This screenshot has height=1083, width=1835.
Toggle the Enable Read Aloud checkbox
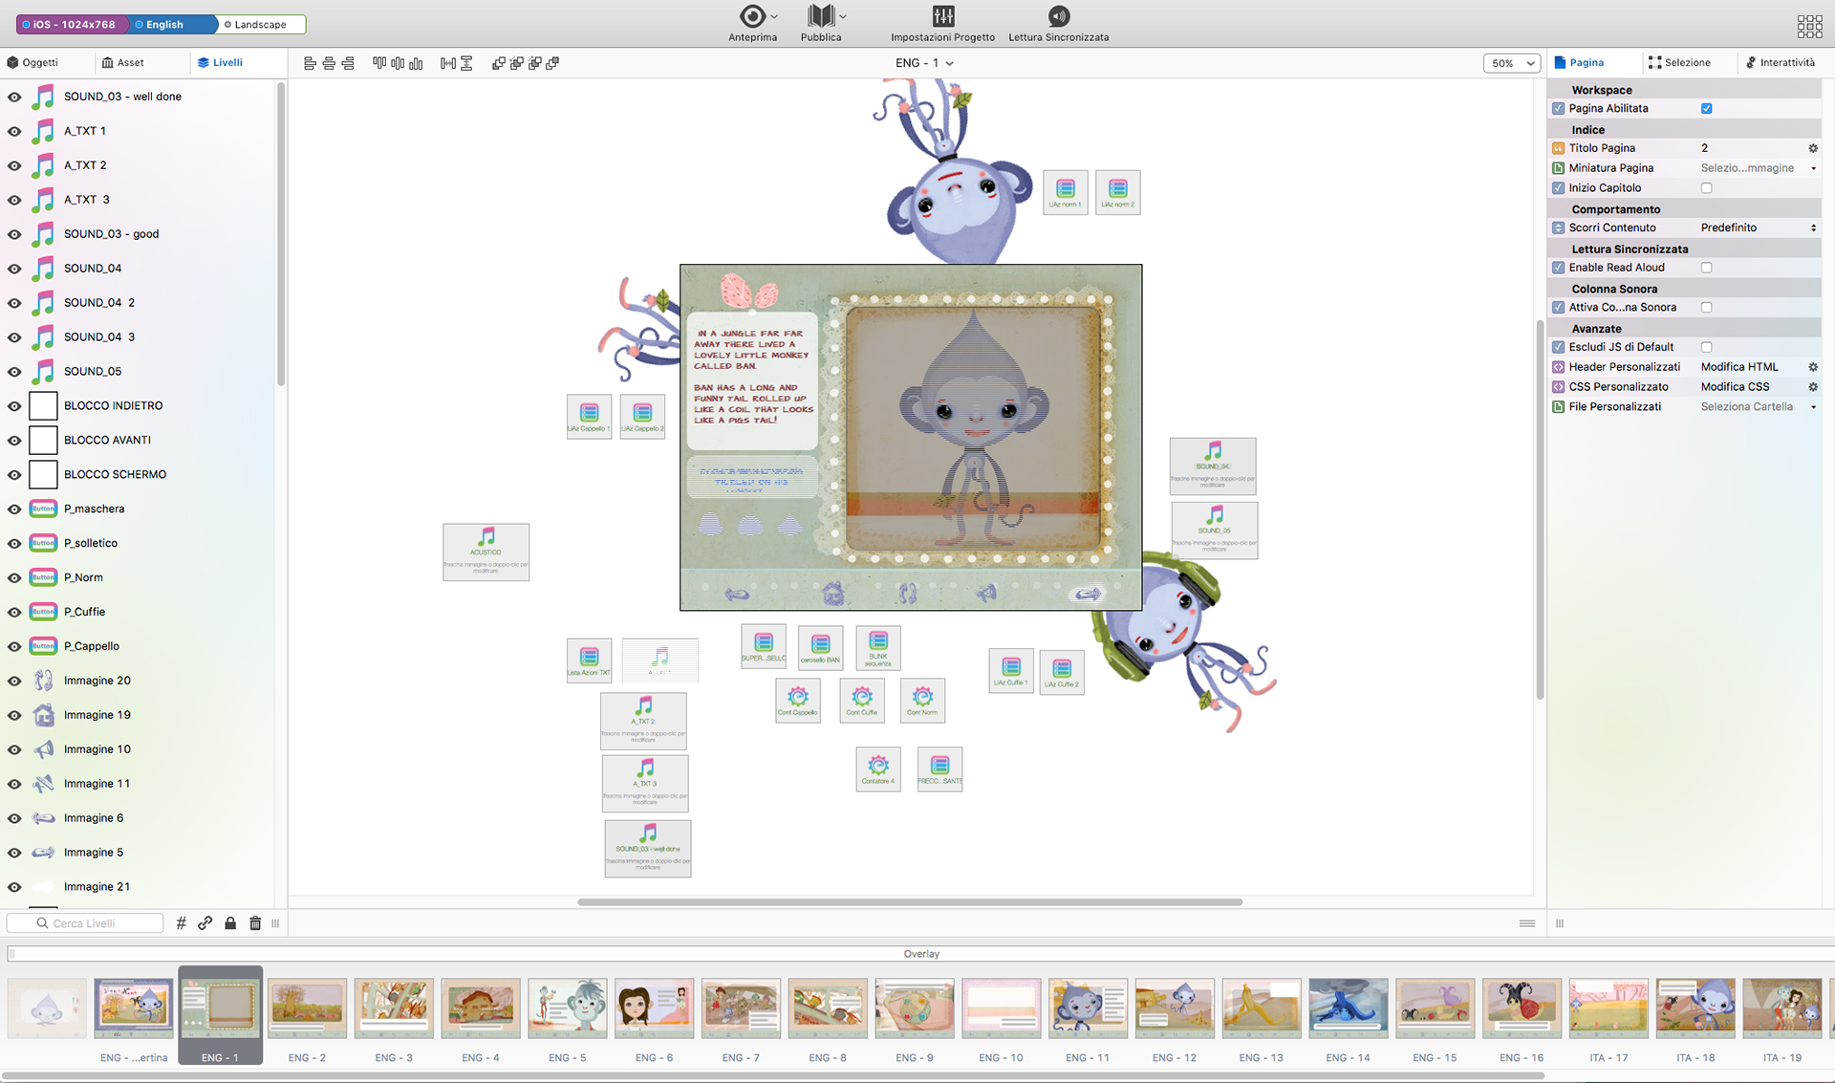[x=1706, y=268]
